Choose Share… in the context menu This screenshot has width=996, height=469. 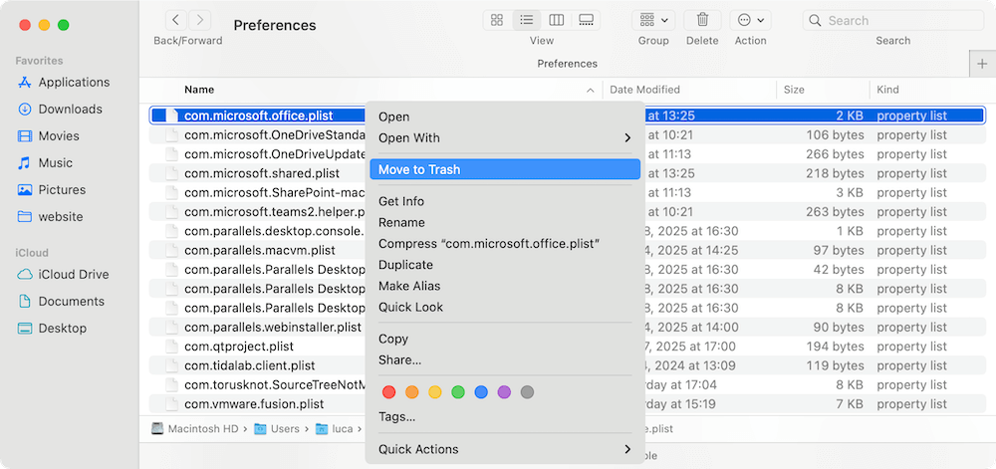(505, 359)
